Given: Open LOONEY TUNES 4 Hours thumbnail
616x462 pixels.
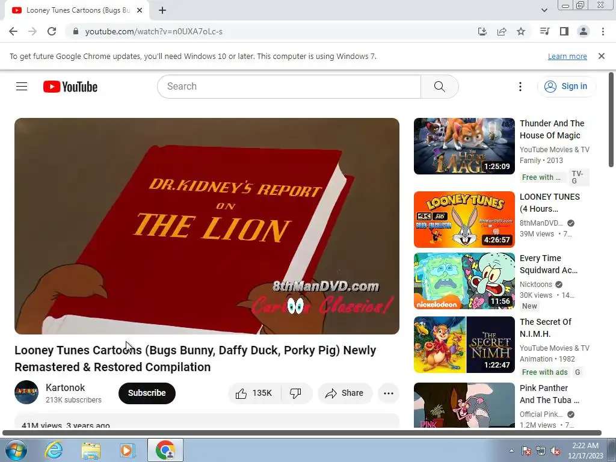Looking at the screenshot, I should (464, 219).
